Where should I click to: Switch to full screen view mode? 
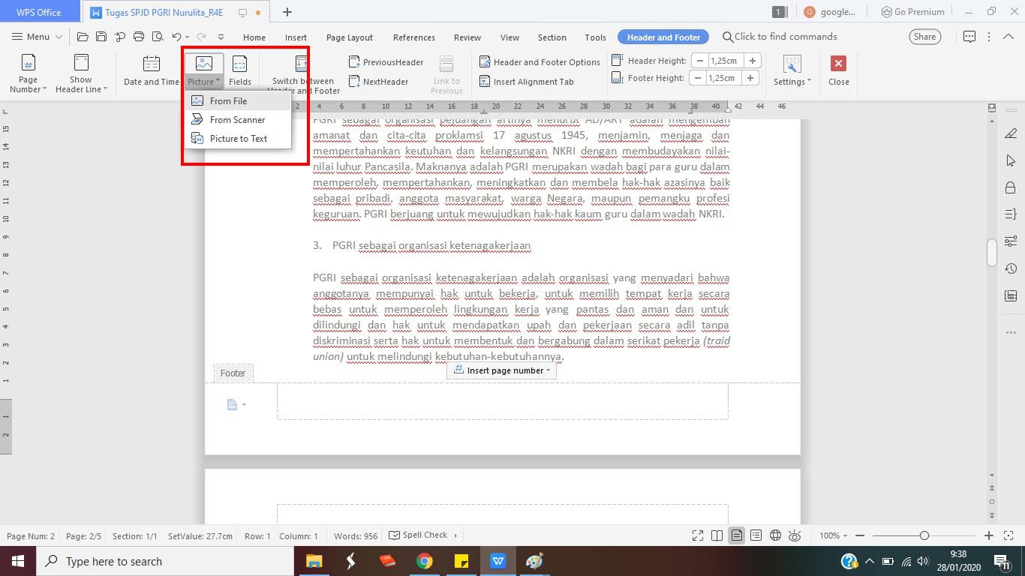[697, 535]
